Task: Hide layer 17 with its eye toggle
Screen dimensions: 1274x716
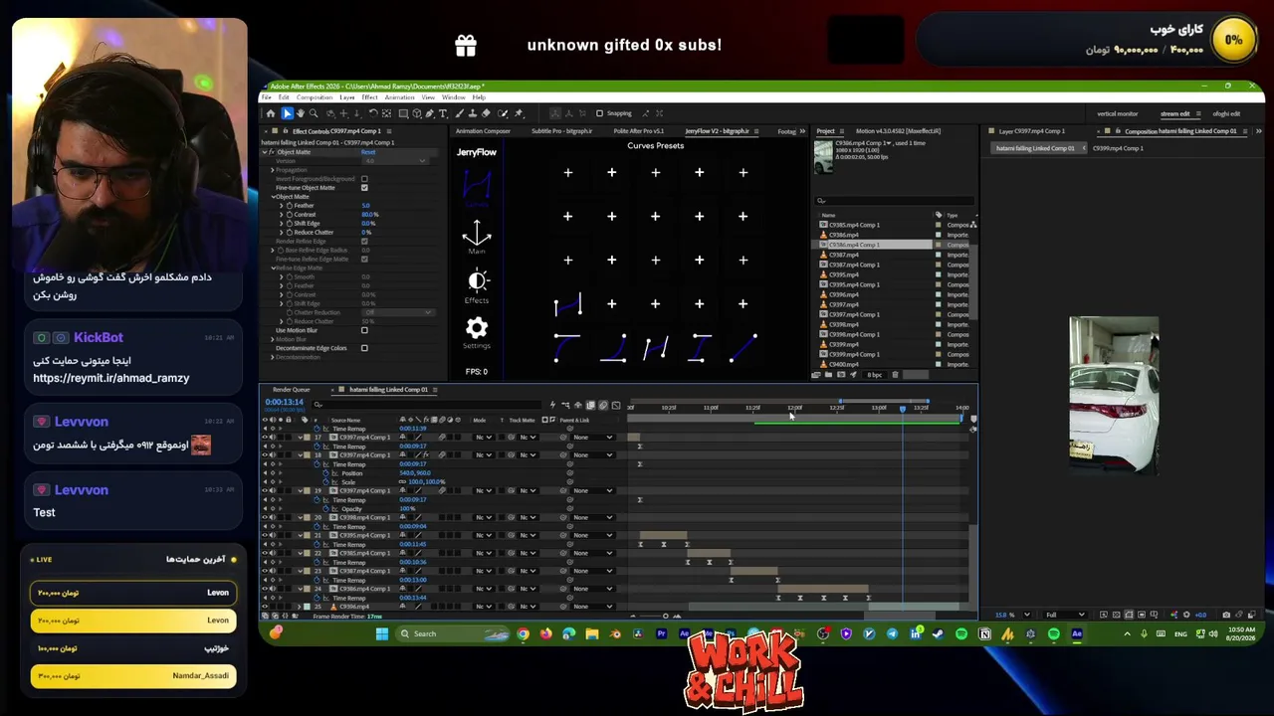Action: click(x=265, y=438)
